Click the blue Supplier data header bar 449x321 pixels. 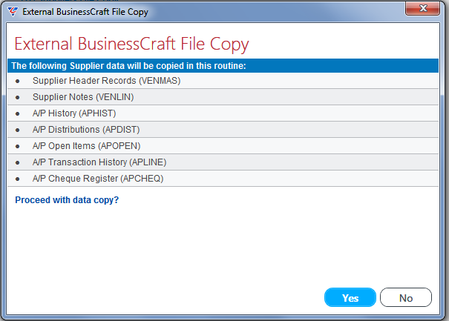point(223,65)
